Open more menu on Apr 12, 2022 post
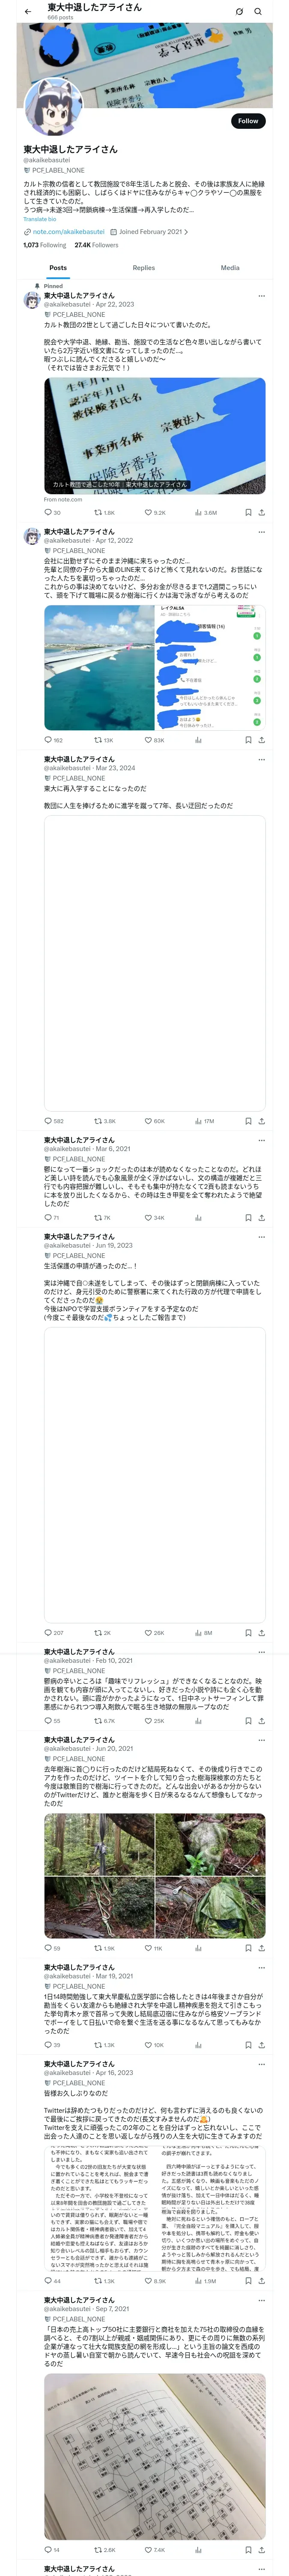 point(262,532)
